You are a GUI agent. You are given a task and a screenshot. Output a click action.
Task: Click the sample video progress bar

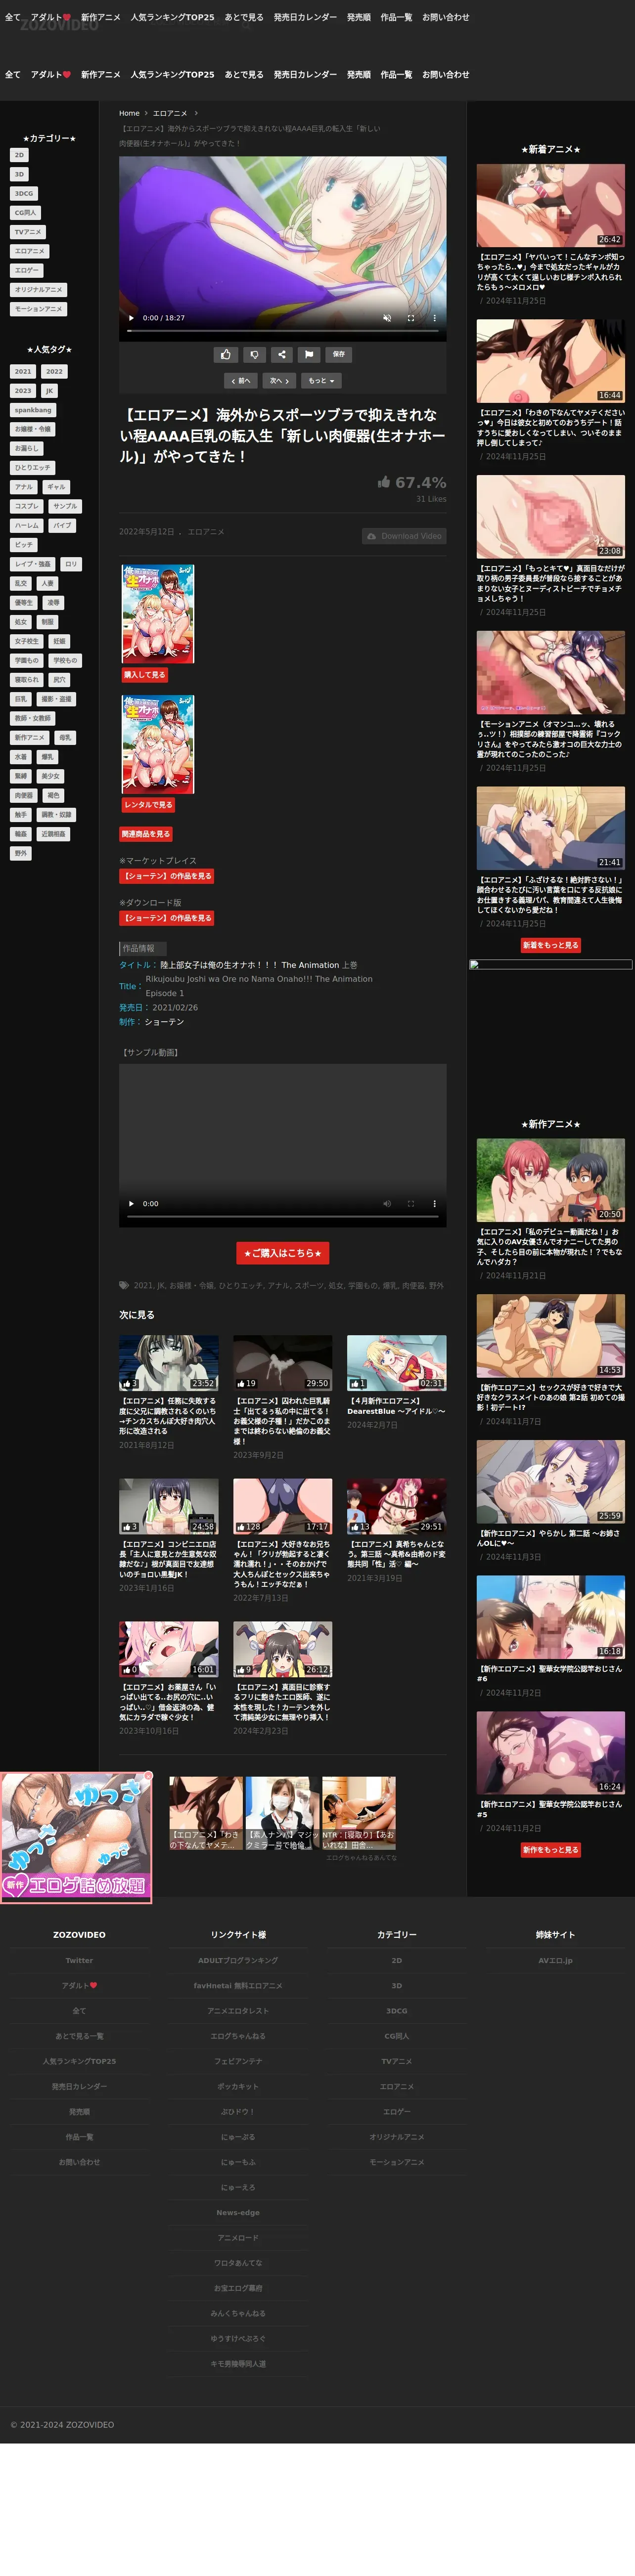282,1216
